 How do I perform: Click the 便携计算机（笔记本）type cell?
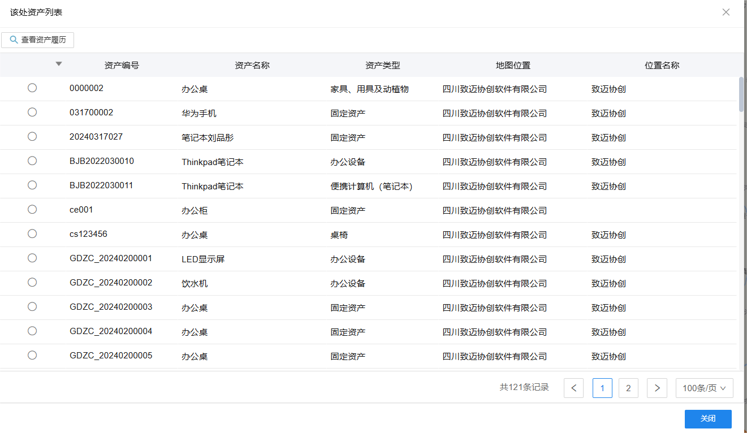tap(372, 187)
